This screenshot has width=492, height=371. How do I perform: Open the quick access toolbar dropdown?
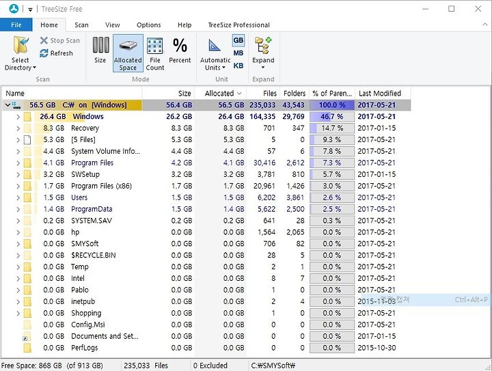[x=30, y=10]
